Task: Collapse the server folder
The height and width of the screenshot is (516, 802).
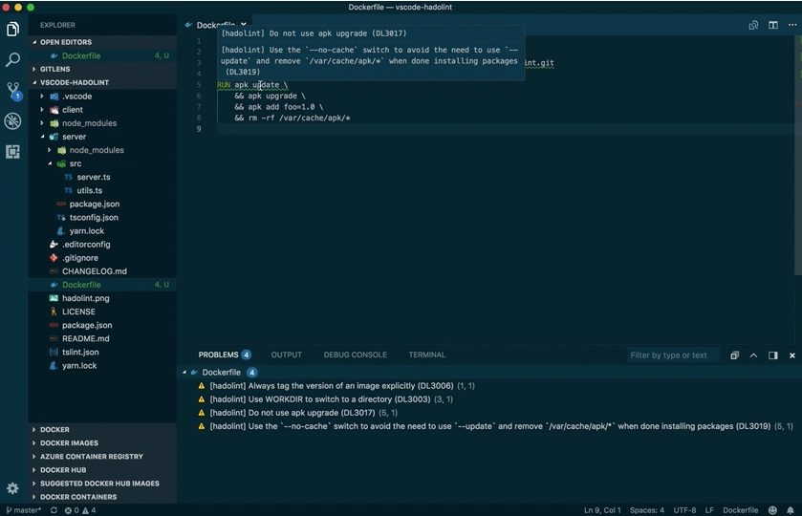Action: 74,137
